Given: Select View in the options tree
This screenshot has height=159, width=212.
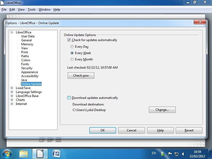Looking at the screenshot, I should point(24,48).
